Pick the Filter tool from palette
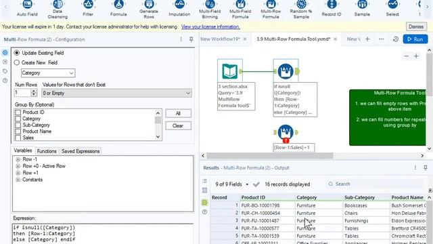The height and width of the screenshot is (244, 433). point(88,5)
